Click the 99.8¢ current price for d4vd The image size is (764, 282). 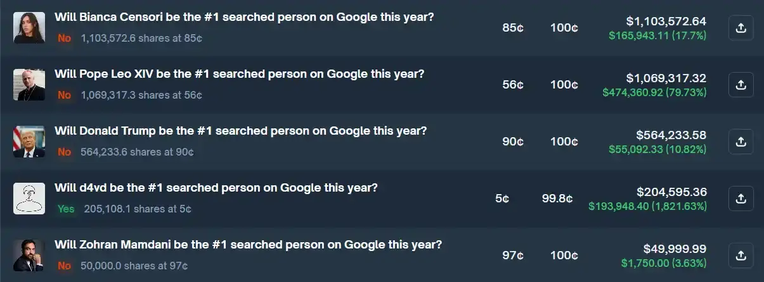[x=557, y=199]
